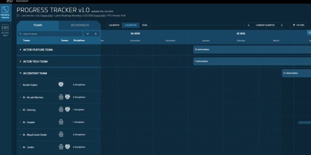Go to previous quarter with « arrow
The height and width of the screenshot is (155, 311).
[248, 25]
